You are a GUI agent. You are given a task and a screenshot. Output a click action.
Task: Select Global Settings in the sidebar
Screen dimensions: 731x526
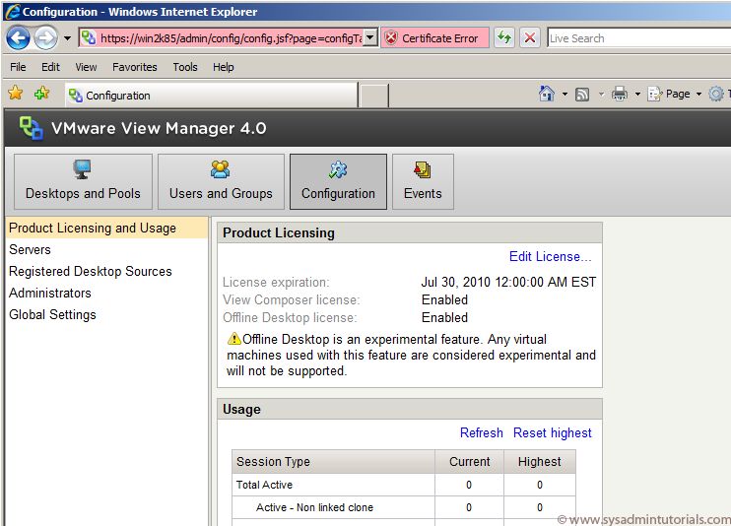52,315
